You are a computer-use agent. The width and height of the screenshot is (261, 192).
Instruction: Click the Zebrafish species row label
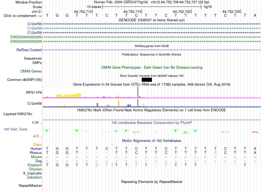34,177
